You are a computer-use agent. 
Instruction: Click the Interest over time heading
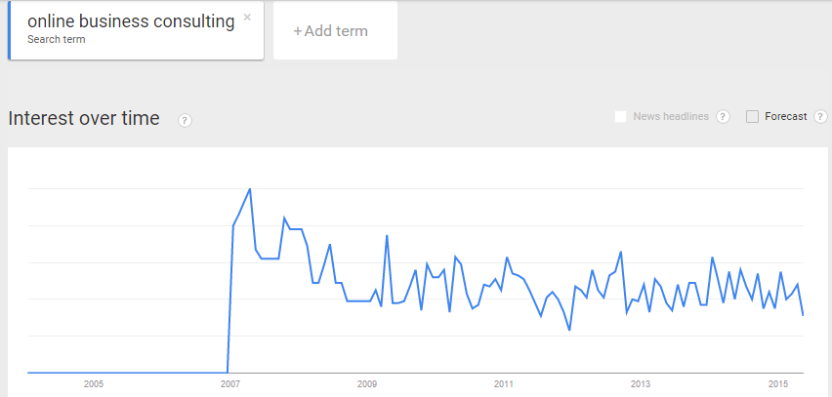(x=83, y=119)
